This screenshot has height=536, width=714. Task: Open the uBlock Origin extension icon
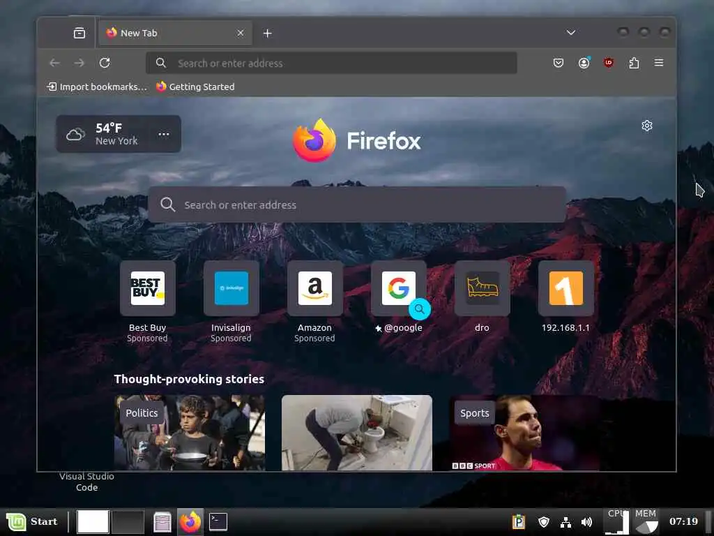pos(608,63)
